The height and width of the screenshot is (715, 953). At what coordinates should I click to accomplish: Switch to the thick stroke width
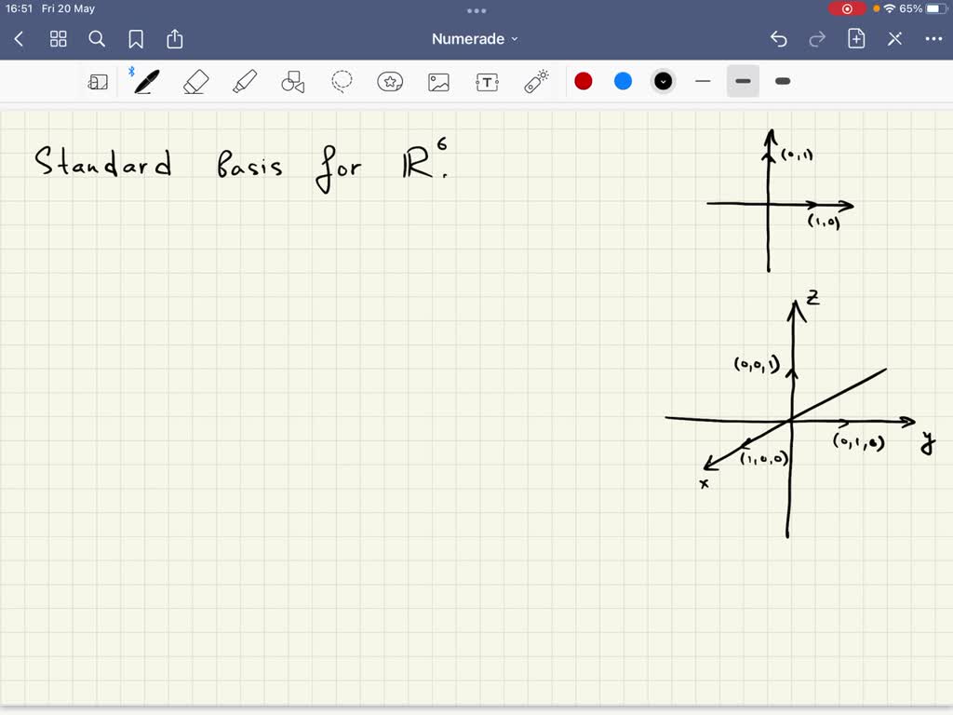tap(782, 81)
